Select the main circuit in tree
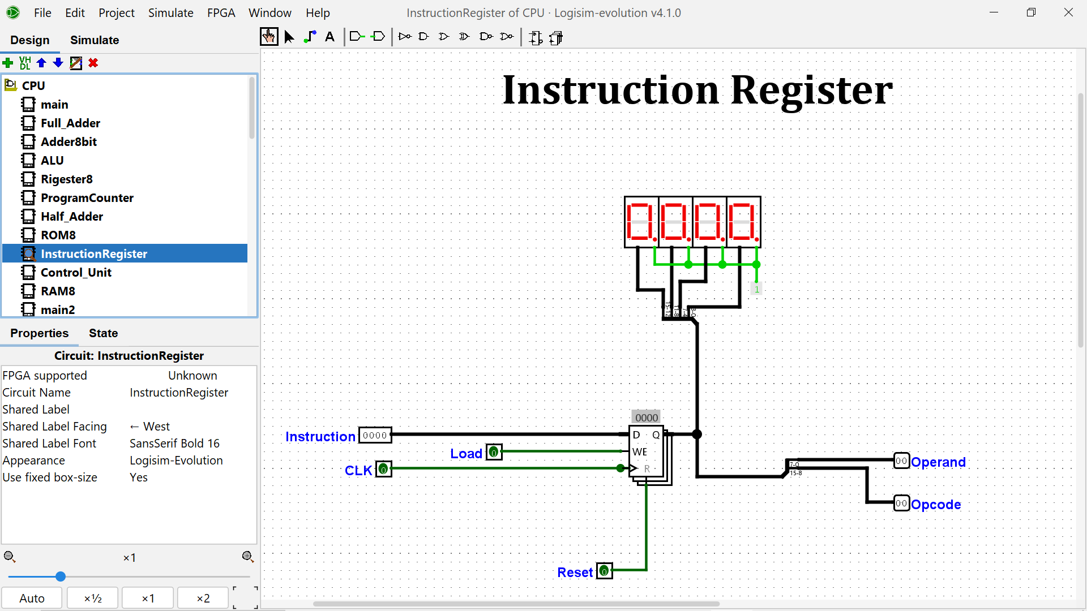 point(54,105)
